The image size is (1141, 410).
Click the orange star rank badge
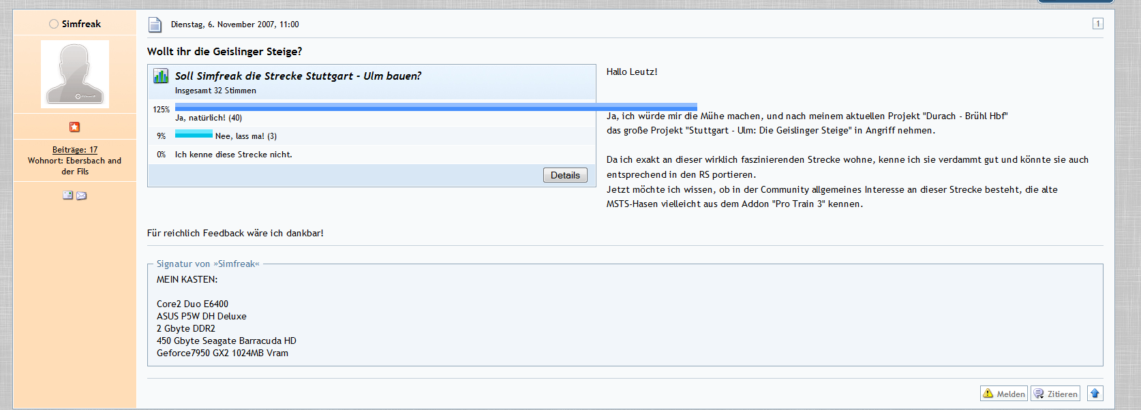(75, 127)
